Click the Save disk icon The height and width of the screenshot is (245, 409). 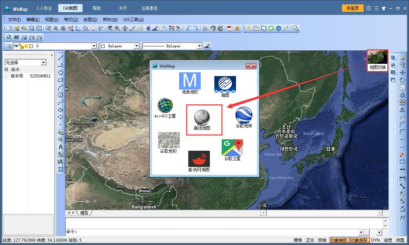(31, 28)
